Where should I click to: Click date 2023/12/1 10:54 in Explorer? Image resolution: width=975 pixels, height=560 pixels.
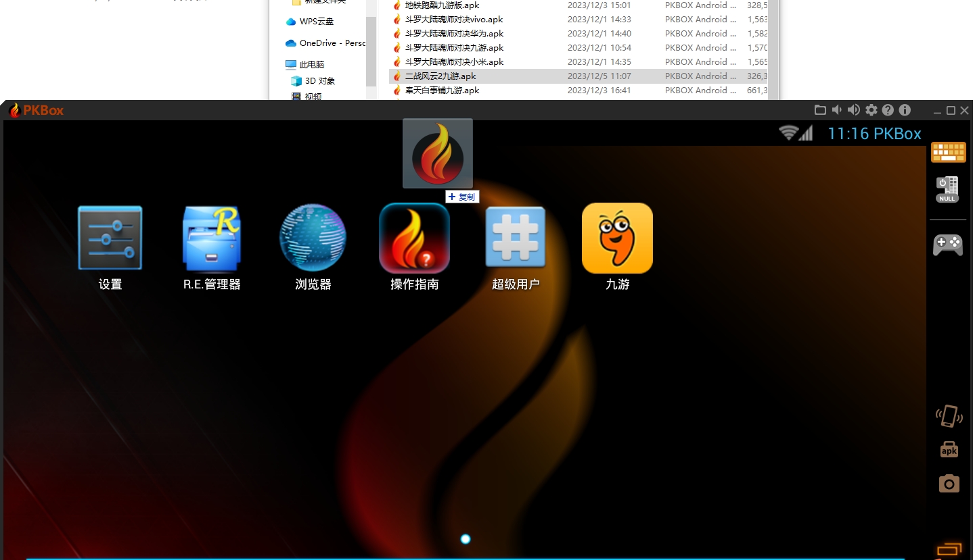click(599, 48)
